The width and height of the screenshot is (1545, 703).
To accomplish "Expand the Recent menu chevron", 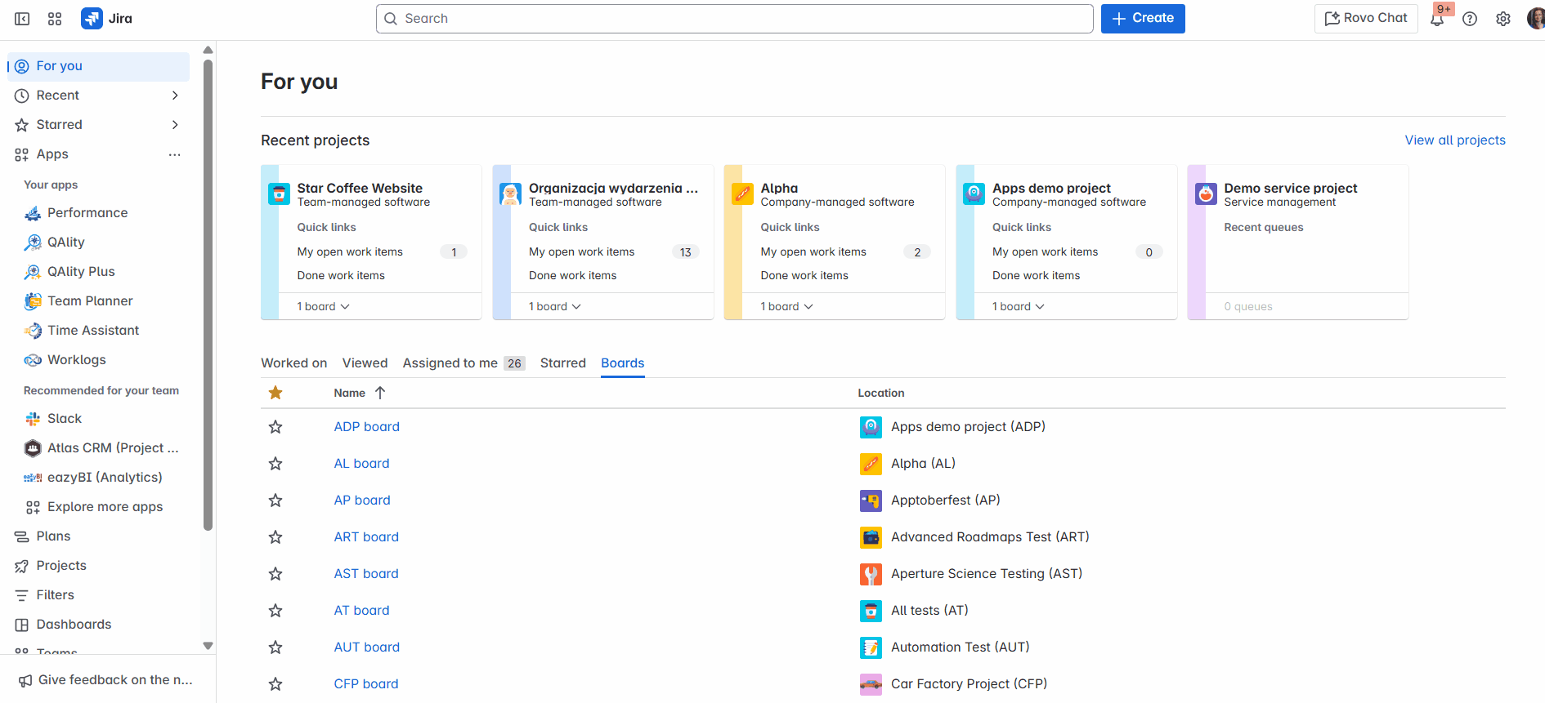I will (x=175, y=96).
